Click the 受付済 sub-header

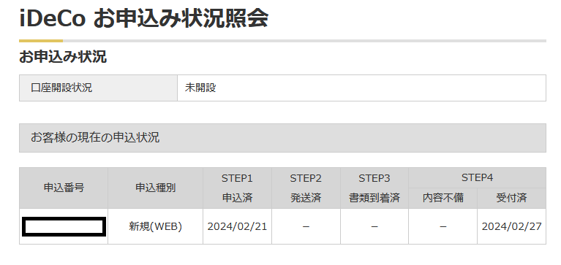(511, 198)
